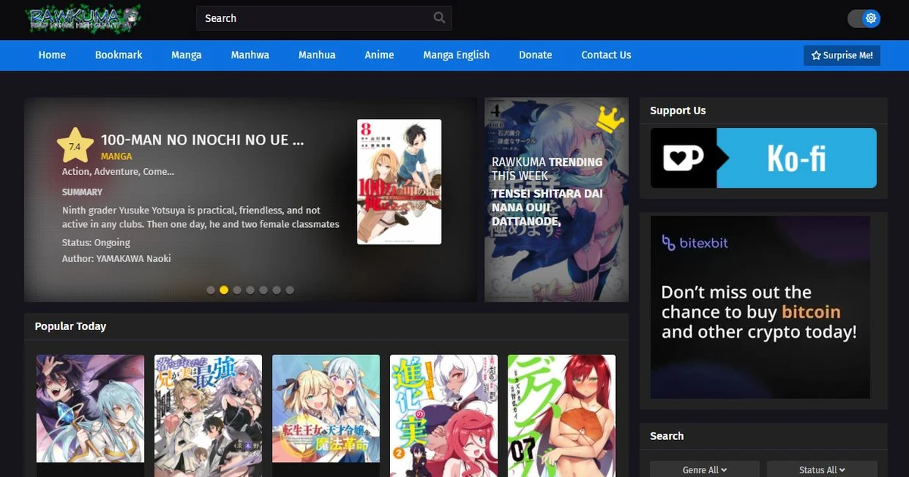This screenshot has height=477, width=909.
Task: Toggle the dark mode switch
Action: click(864, 17)
